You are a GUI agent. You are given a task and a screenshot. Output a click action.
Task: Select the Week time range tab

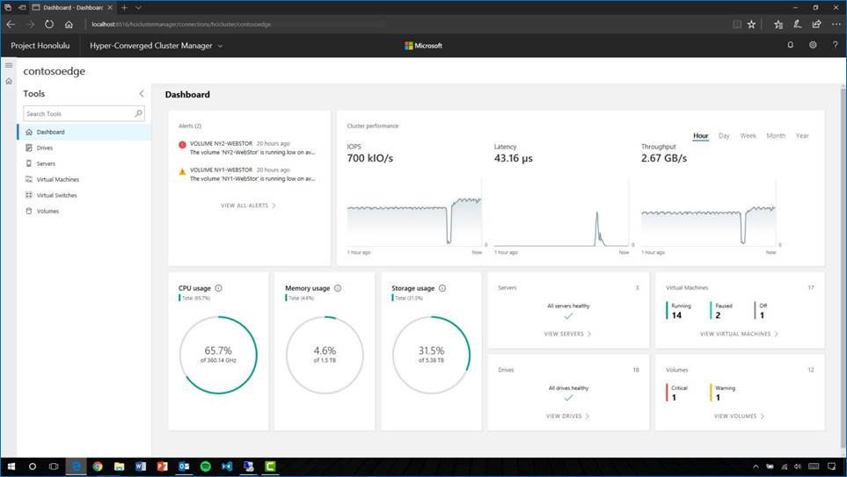pos(748,136)
